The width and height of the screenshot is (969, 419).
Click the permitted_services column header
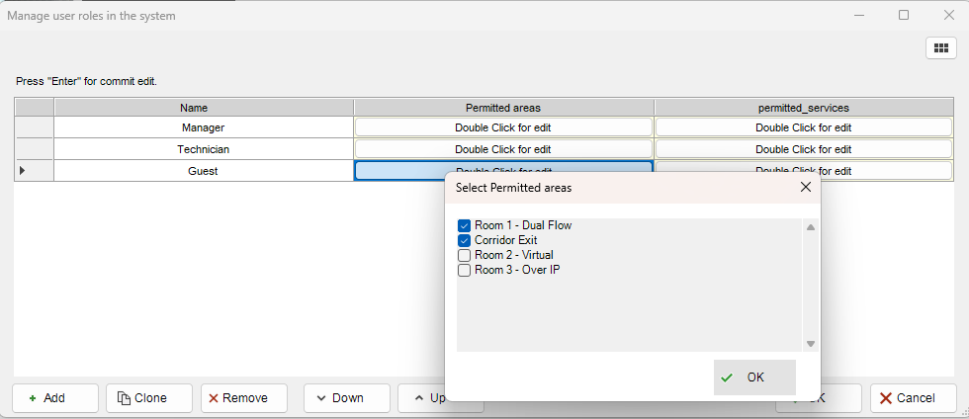point(803,108)
